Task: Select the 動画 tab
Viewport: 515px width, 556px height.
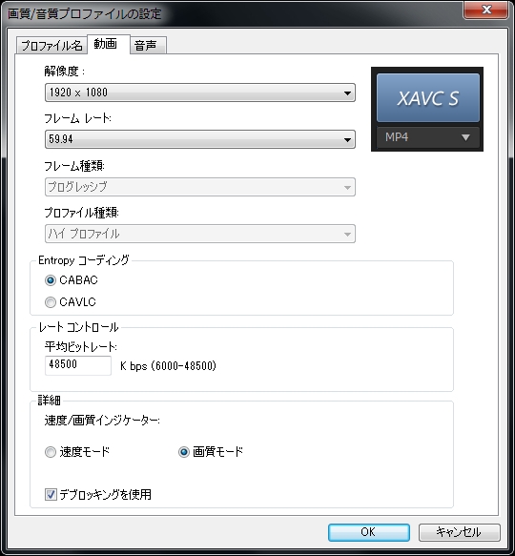Action: point(108,44)
